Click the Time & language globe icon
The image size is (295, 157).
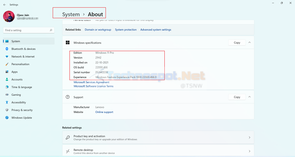coord(7,87)
